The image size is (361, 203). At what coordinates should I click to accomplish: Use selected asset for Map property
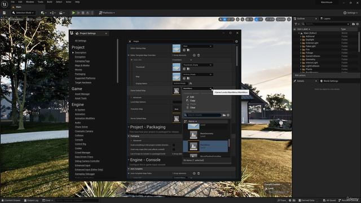(184, 78)
